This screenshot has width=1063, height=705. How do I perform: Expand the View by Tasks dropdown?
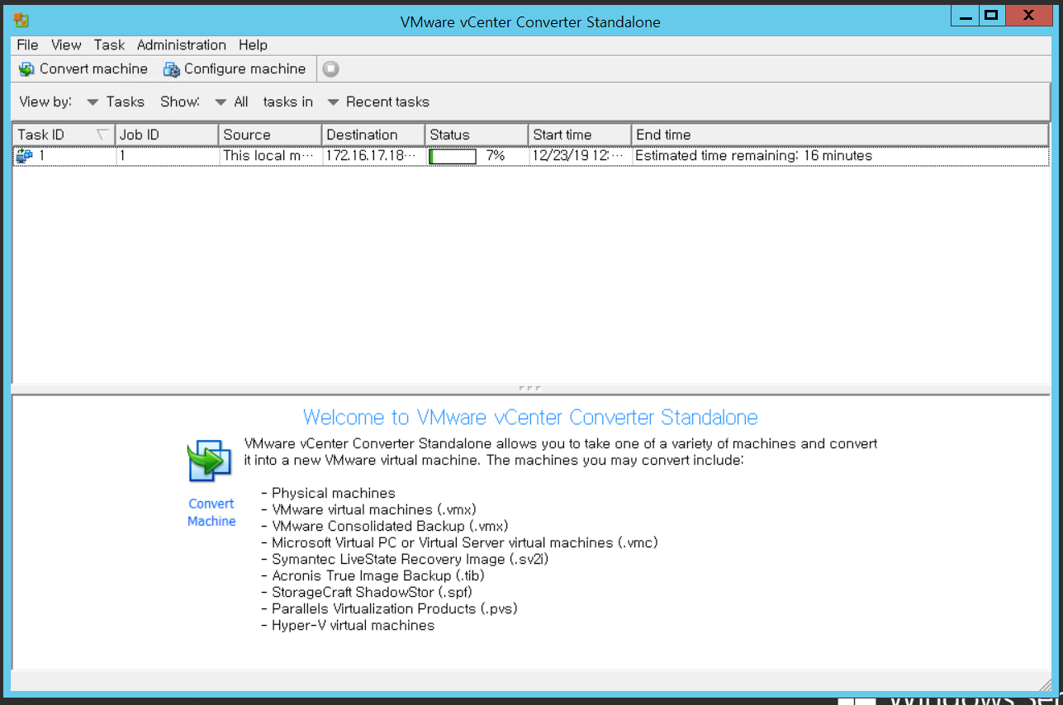pos(116,102)
